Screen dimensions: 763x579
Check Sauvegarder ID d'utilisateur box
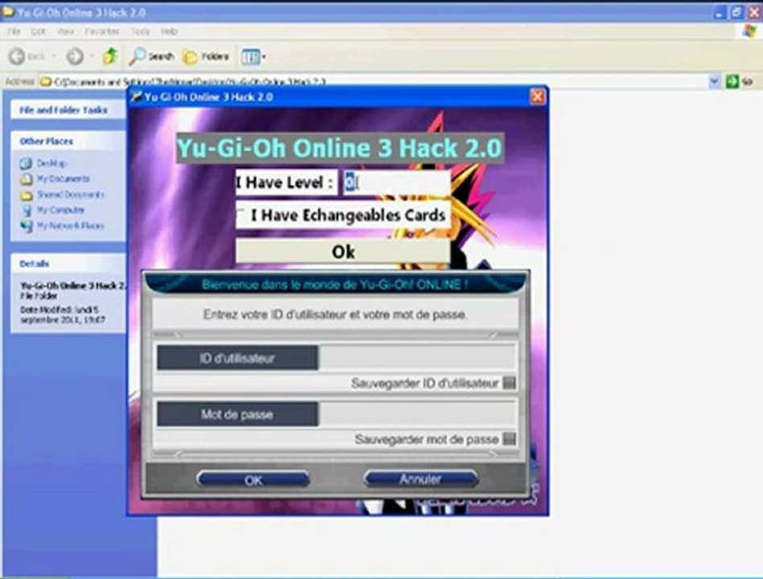[x=509, y=383]
